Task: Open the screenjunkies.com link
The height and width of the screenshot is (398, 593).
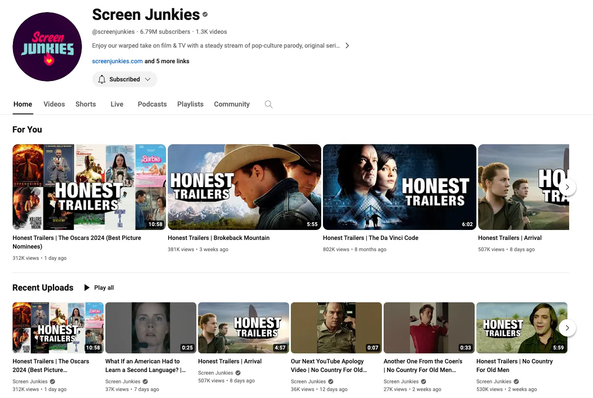Action: click(x=117, y=61)
